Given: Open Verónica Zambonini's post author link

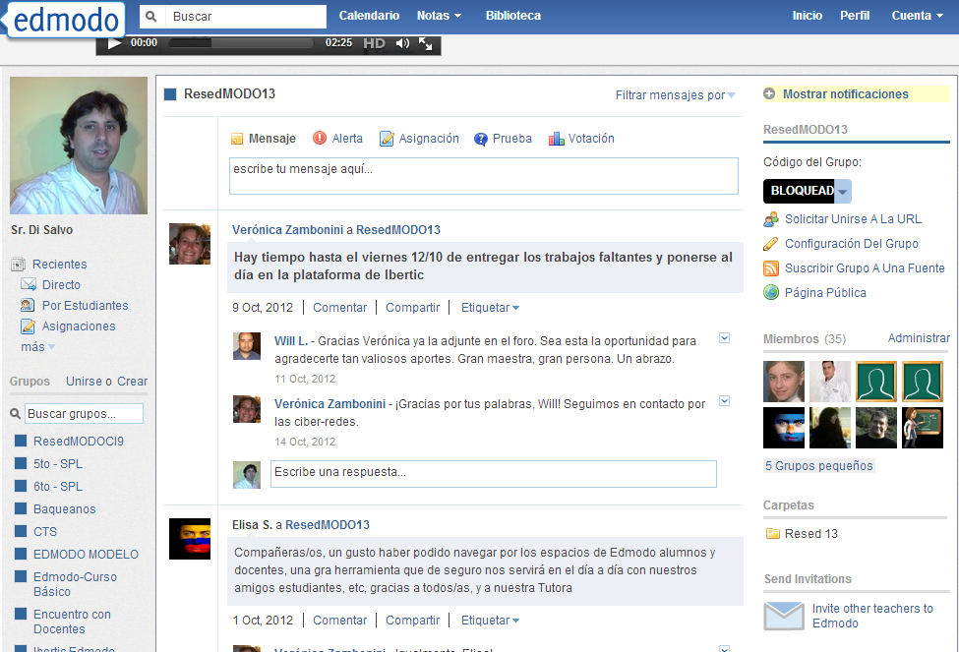Looking at the screenshot, I should [287, 230].
